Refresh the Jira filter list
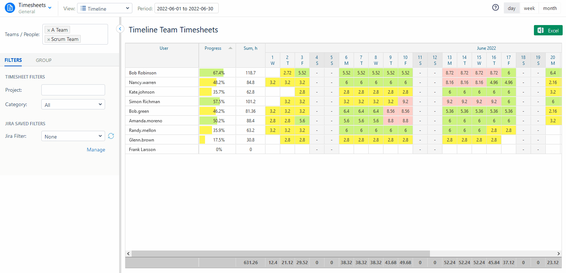 click(x=111, y=136)
